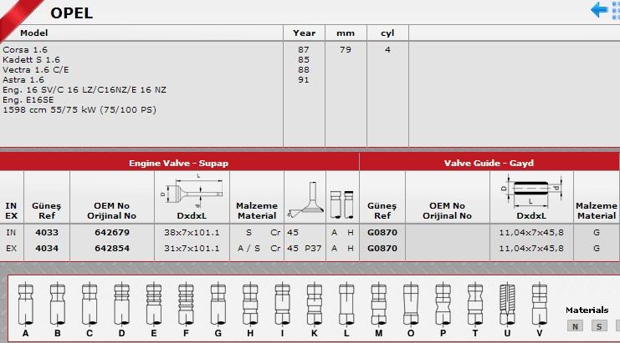
Task: Click the Eng. 16 SV/C 16 LZ line
Action: tap(85, 90)
